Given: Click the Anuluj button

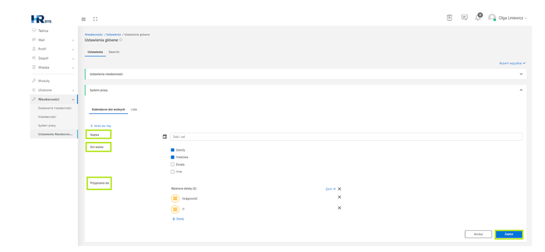Looking at the screenshot, I should (x=478, y=234).
